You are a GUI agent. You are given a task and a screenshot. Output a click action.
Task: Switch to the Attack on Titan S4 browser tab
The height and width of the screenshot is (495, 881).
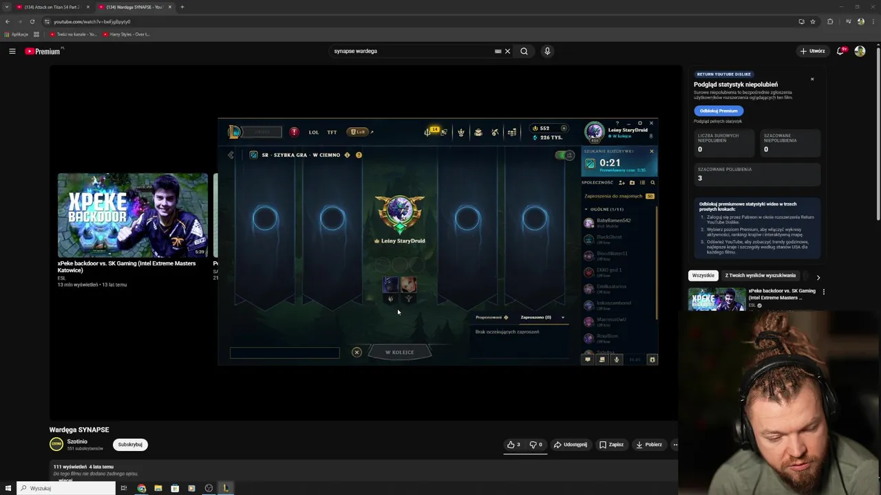click(x=52, y=7)
